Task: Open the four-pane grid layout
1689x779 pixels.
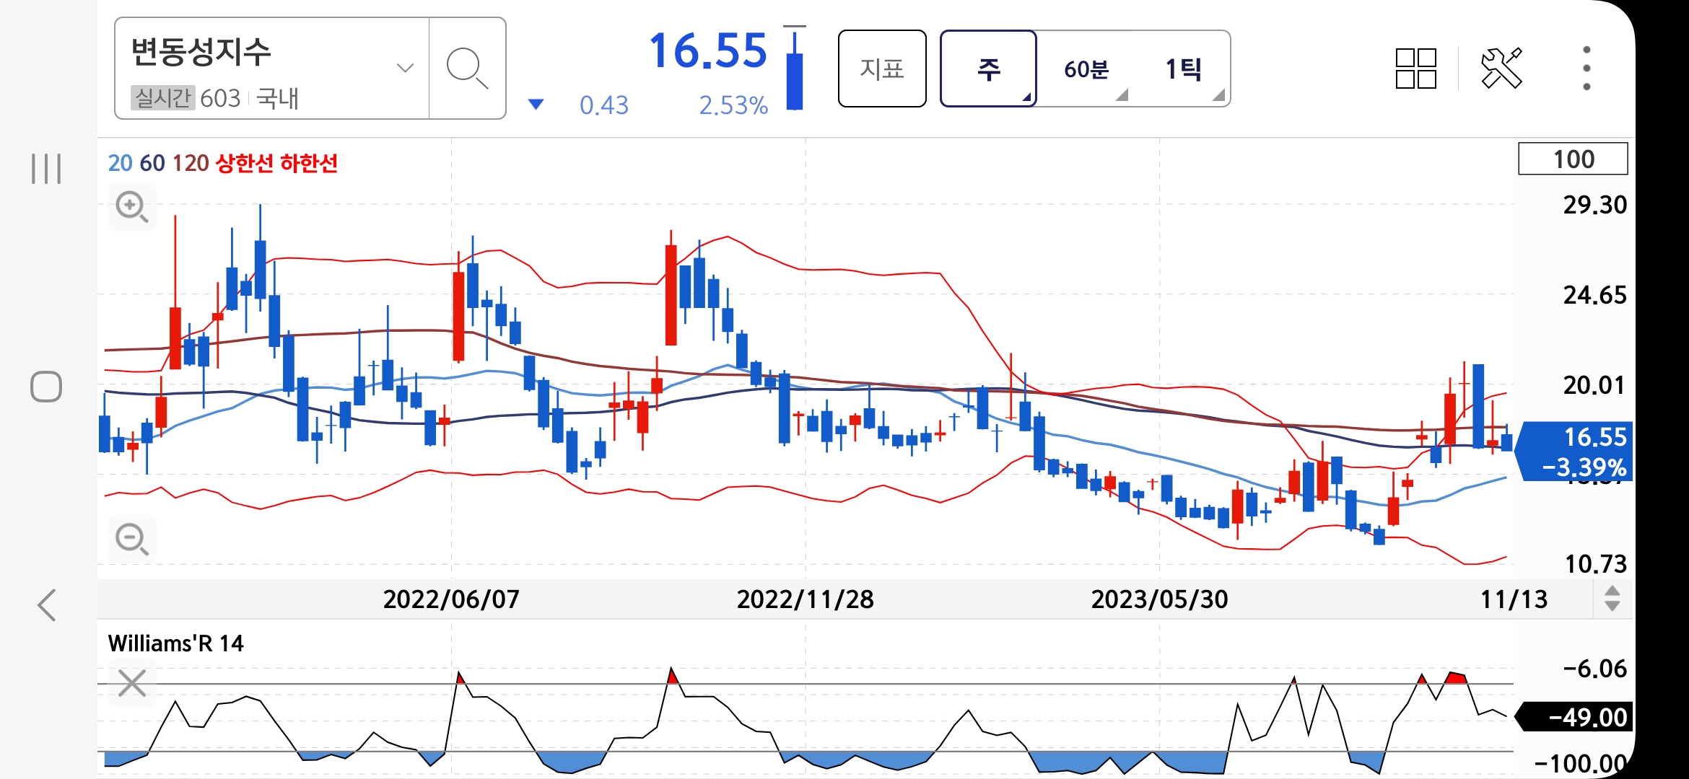Action: (x=1415, y=69)
